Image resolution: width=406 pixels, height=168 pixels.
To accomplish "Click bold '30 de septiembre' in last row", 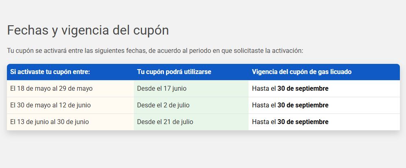I will 303,122.
